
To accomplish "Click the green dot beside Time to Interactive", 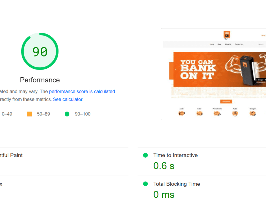I will tap(146, 155).
